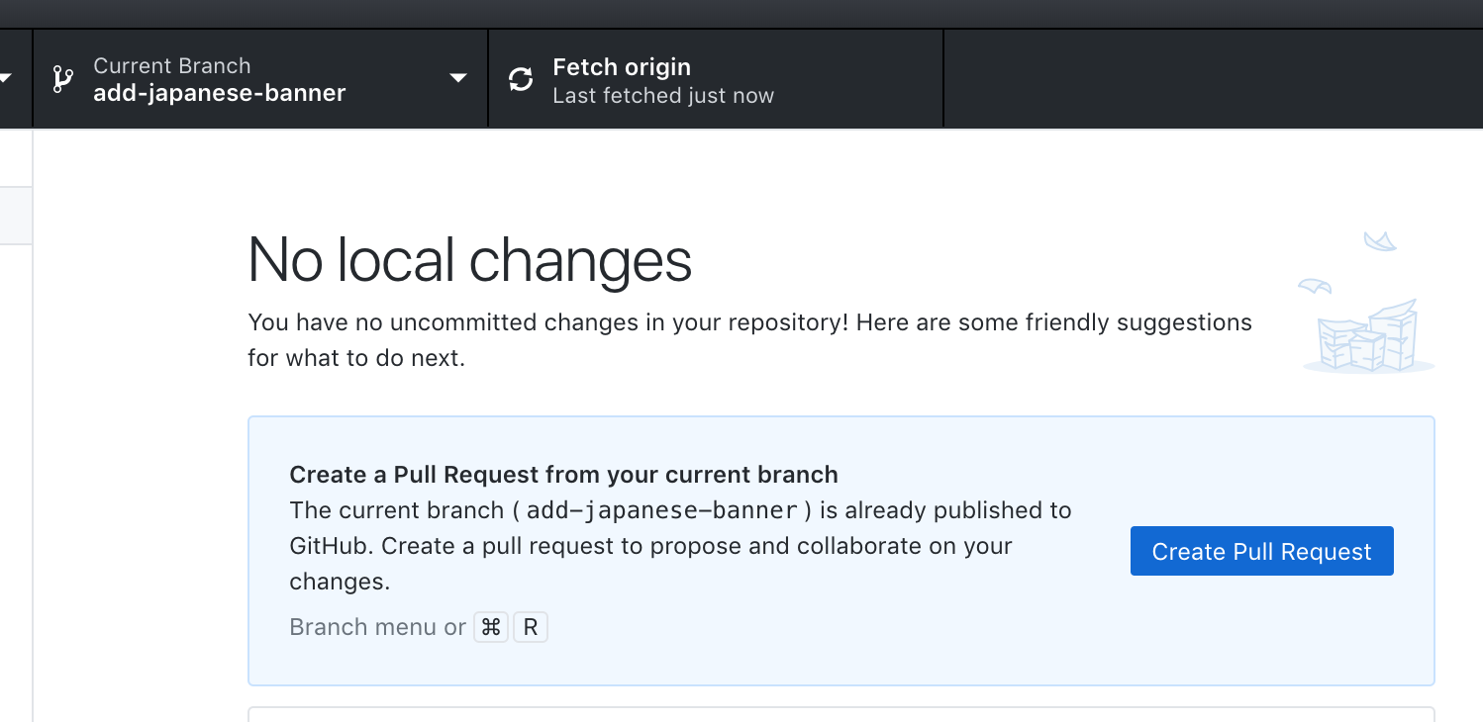Expand the repository dropdown arrow at the toolbar's left edge
The height and width of the screenshot is (722, 1483).
(x=5, y=78)
